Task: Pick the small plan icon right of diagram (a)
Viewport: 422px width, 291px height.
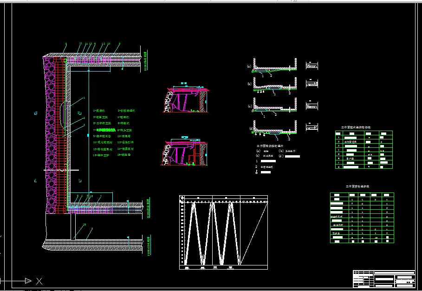Action: [x=312, y=66]
